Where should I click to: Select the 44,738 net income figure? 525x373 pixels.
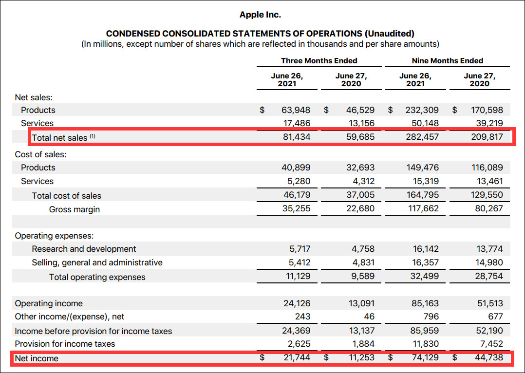[x=489, y=357]
